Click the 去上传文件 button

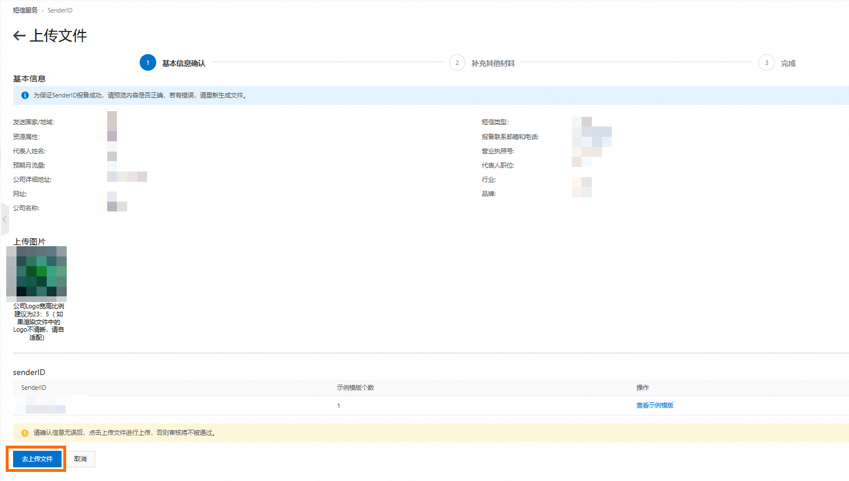tap(37, 459)
